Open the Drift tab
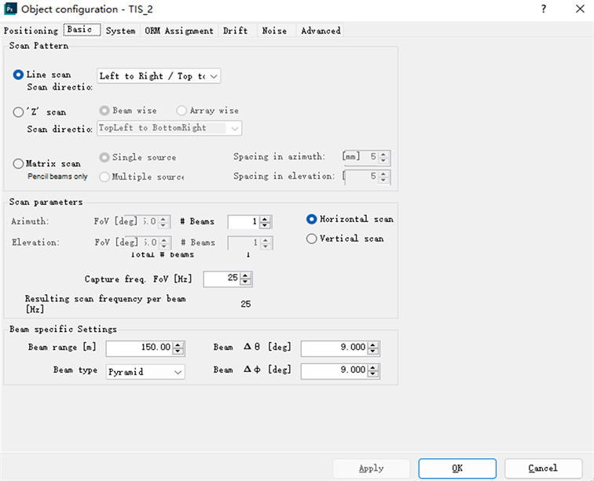 (x=235, y=31)
